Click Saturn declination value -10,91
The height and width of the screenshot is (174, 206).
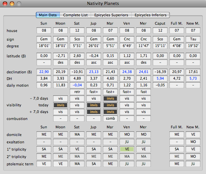pyautogui.click(x=77, y=72)
